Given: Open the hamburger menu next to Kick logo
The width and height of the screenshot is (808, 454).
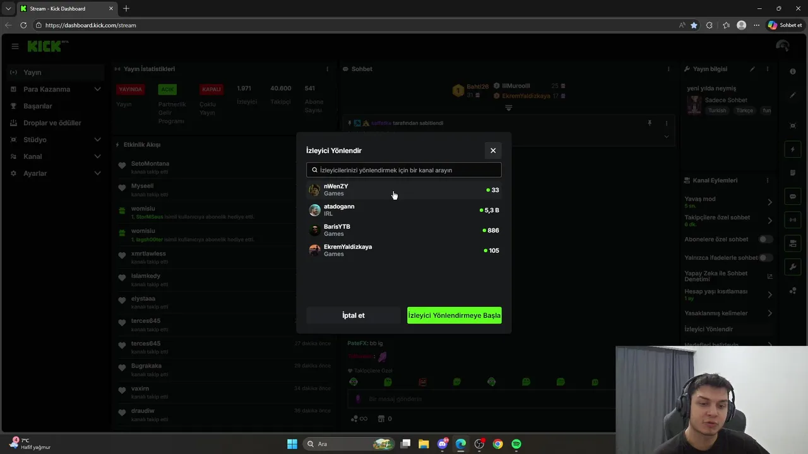Looking at the screenshot, I should pyautogui.click(x=15, y=46).
